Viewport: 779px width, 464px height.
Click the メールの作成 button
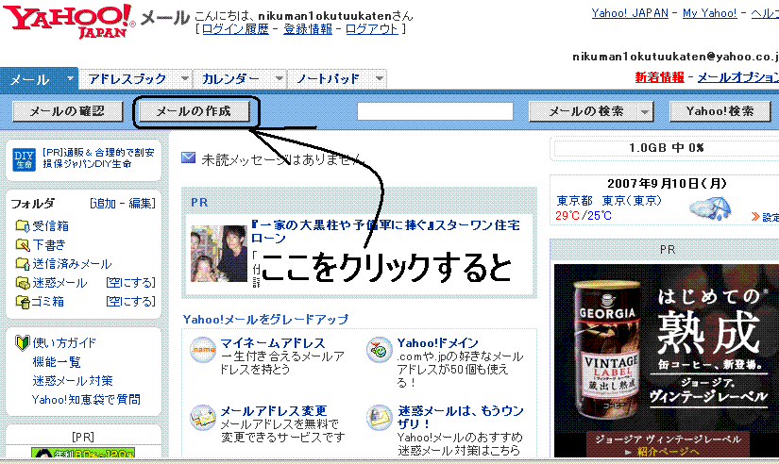(194, 111)
